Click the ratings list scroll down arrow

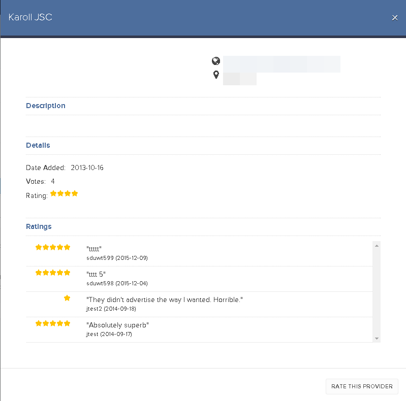pyautogui.click(x=377, y=339)
